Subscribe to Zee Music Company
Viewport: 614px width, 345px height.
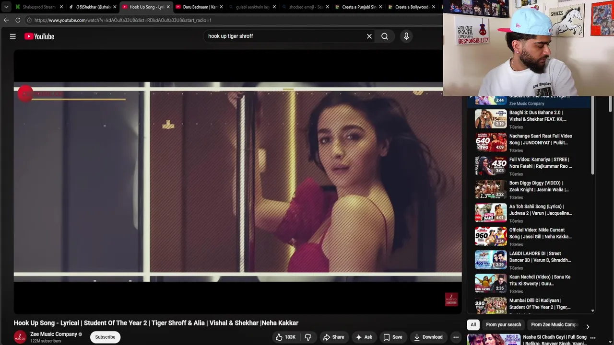coord(105,337)
